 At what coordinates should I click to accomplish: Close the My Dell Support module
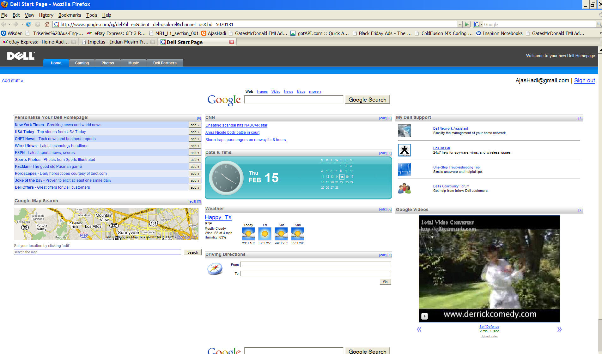(580, 118)
